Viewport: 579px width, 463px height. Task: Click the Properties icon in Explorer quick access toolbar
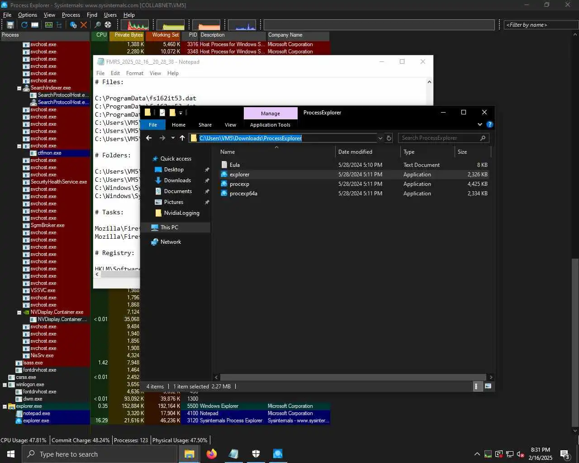point(162,113)
